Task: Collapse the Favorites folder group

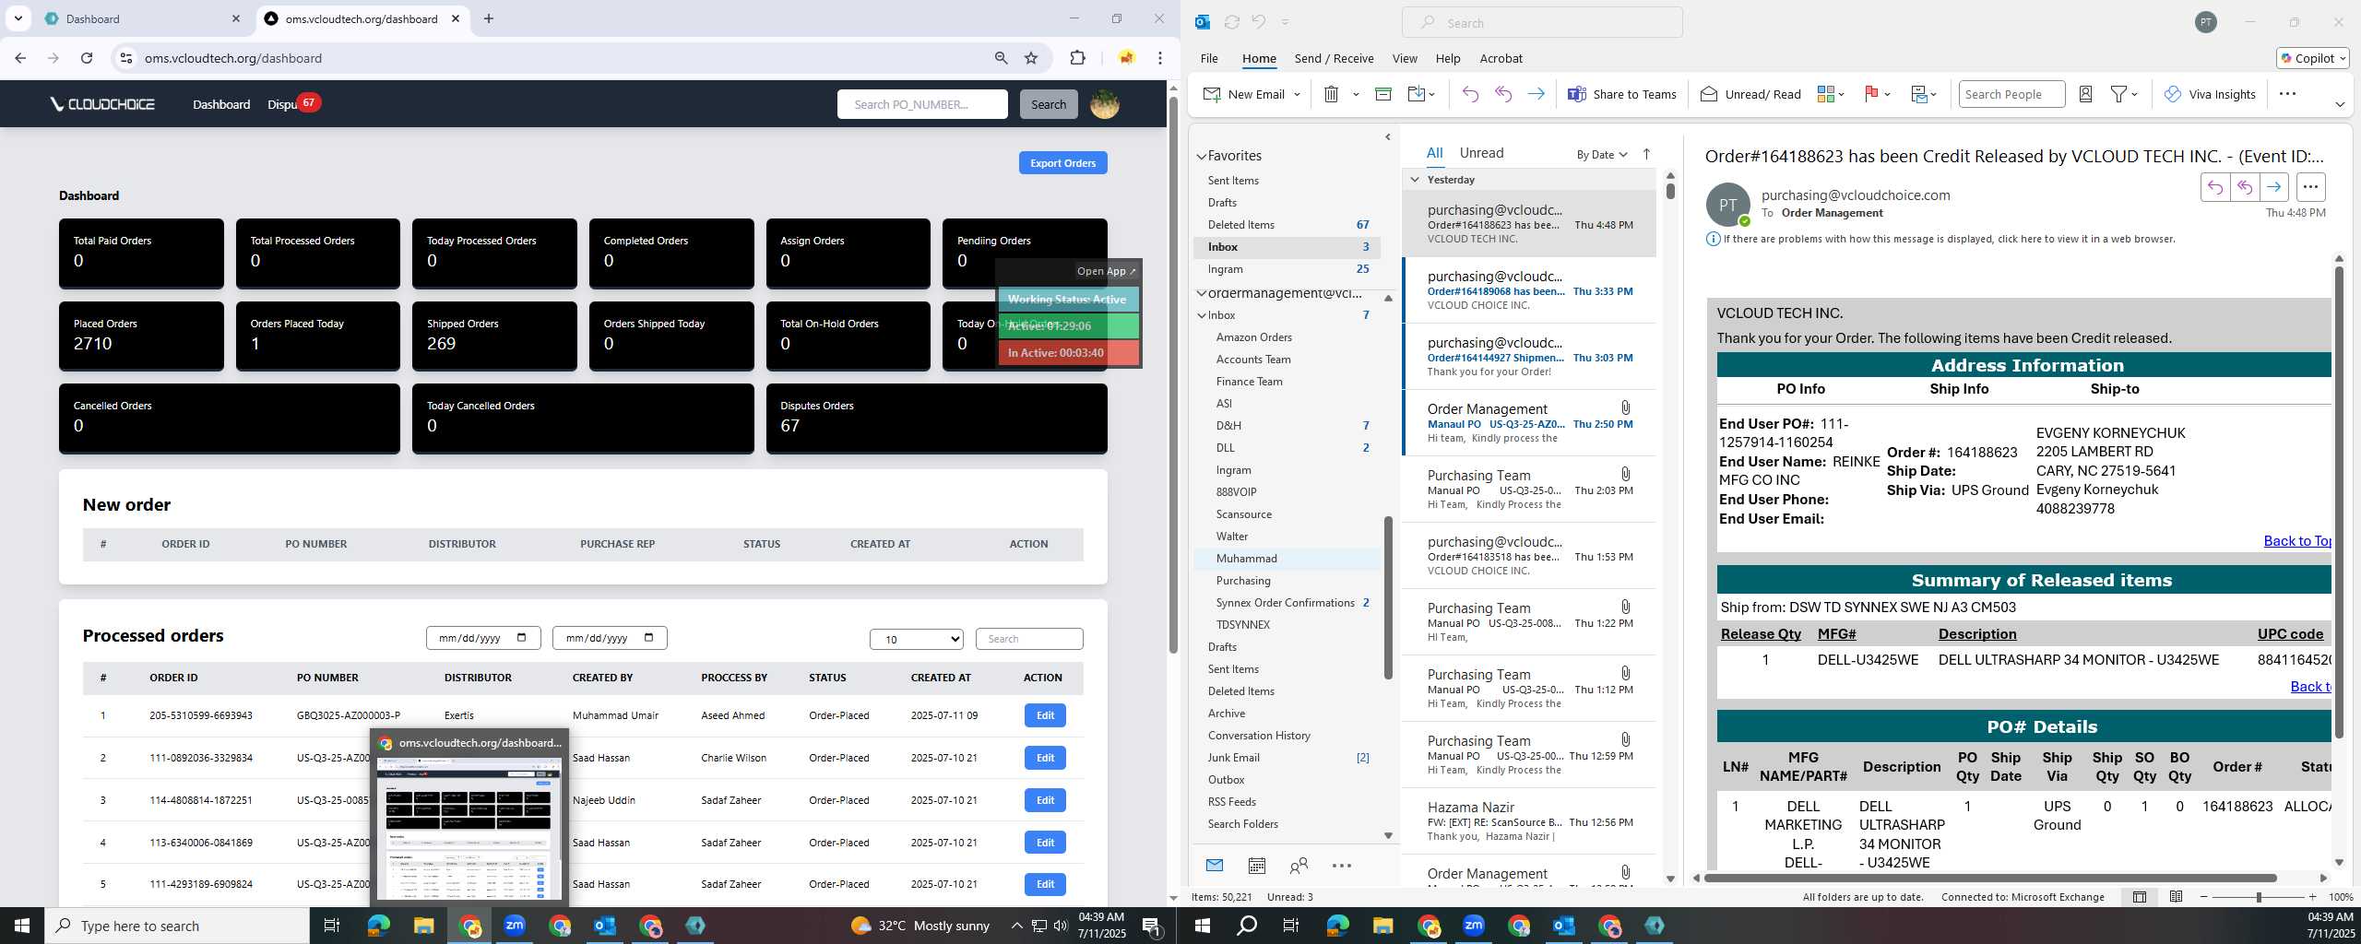Action: 1202,157
